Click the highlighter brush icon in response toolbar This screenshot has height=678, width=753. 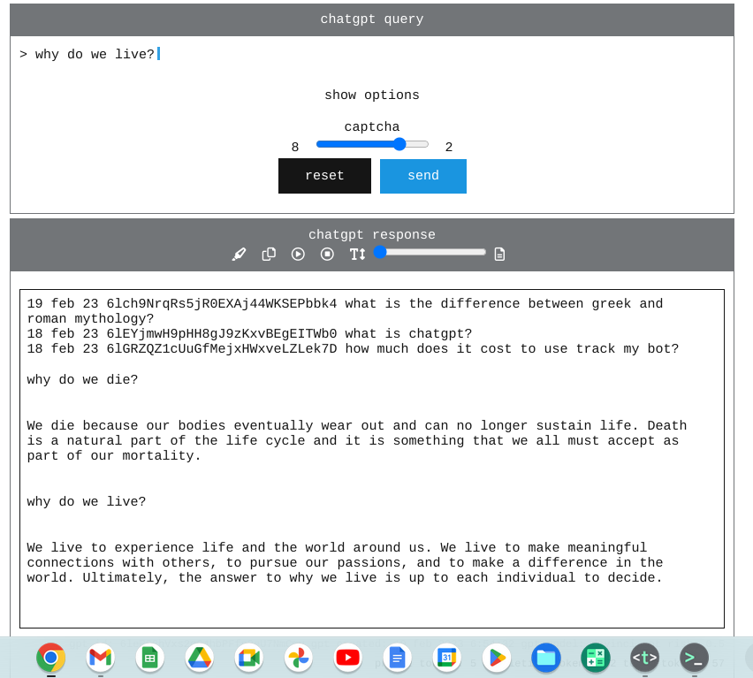[240, 254]
